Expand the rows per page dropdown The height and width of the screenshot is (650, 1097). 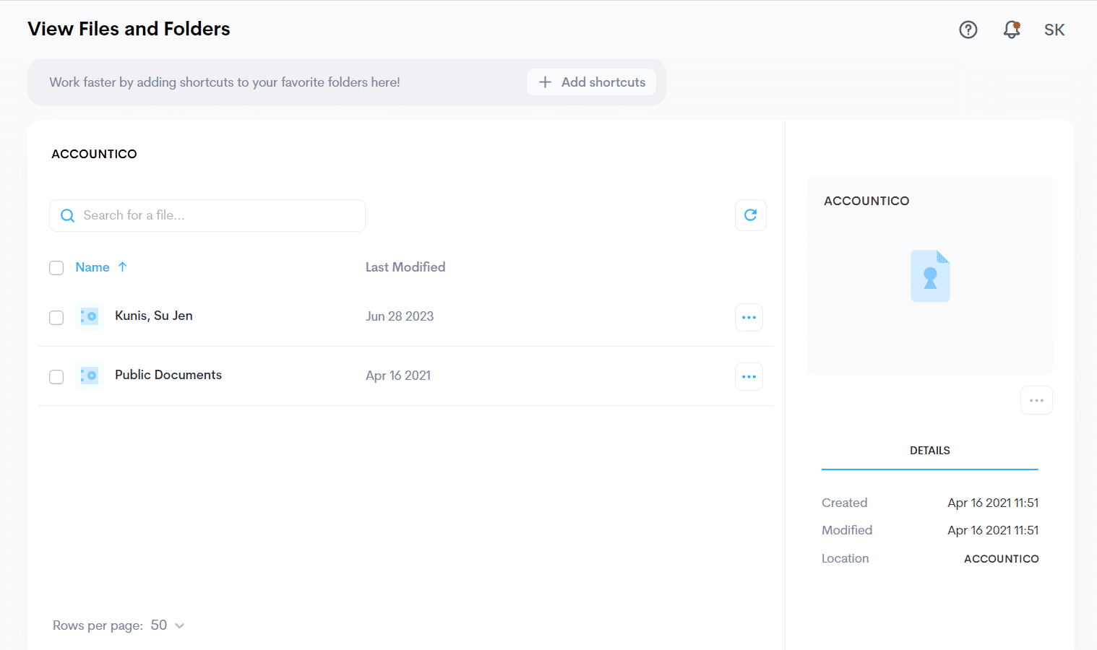pyautogui.click(x=168, y=625)
